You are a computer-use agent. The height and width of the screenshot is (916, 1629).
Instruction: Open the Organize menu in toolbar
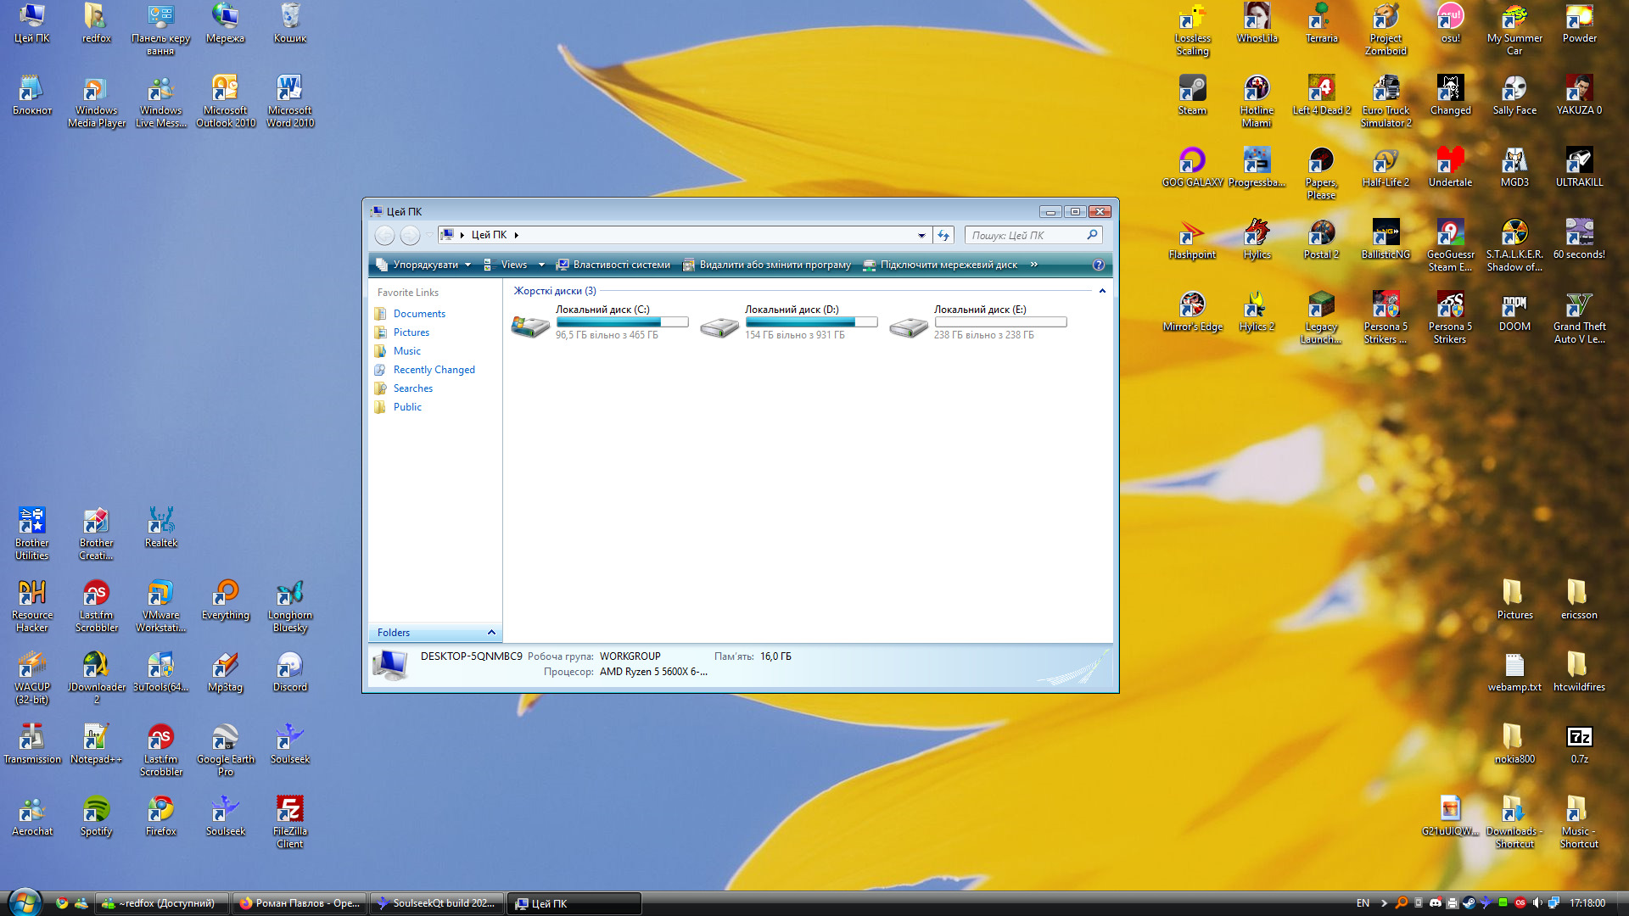coord(424,265)
